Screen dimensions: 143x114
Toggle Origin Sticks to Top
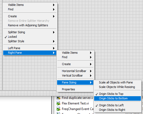(117, 94)
